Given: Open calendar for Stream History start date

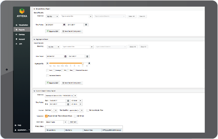Looking at the screenshot, I should [64, 25].
